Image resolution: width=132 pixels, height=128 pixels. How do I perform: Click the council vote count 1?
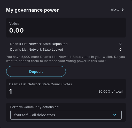[11, 92]
